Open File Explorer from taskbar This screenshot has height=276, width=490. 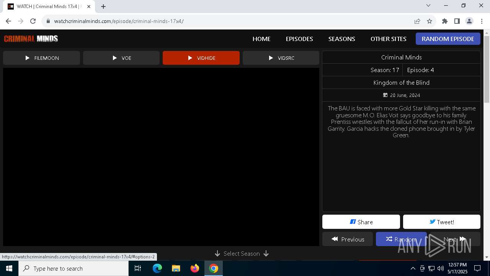point(176,268)
